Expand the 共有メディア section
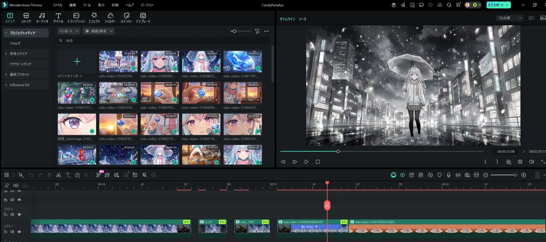This screenshot has width=546, height=242. [6, 54]
